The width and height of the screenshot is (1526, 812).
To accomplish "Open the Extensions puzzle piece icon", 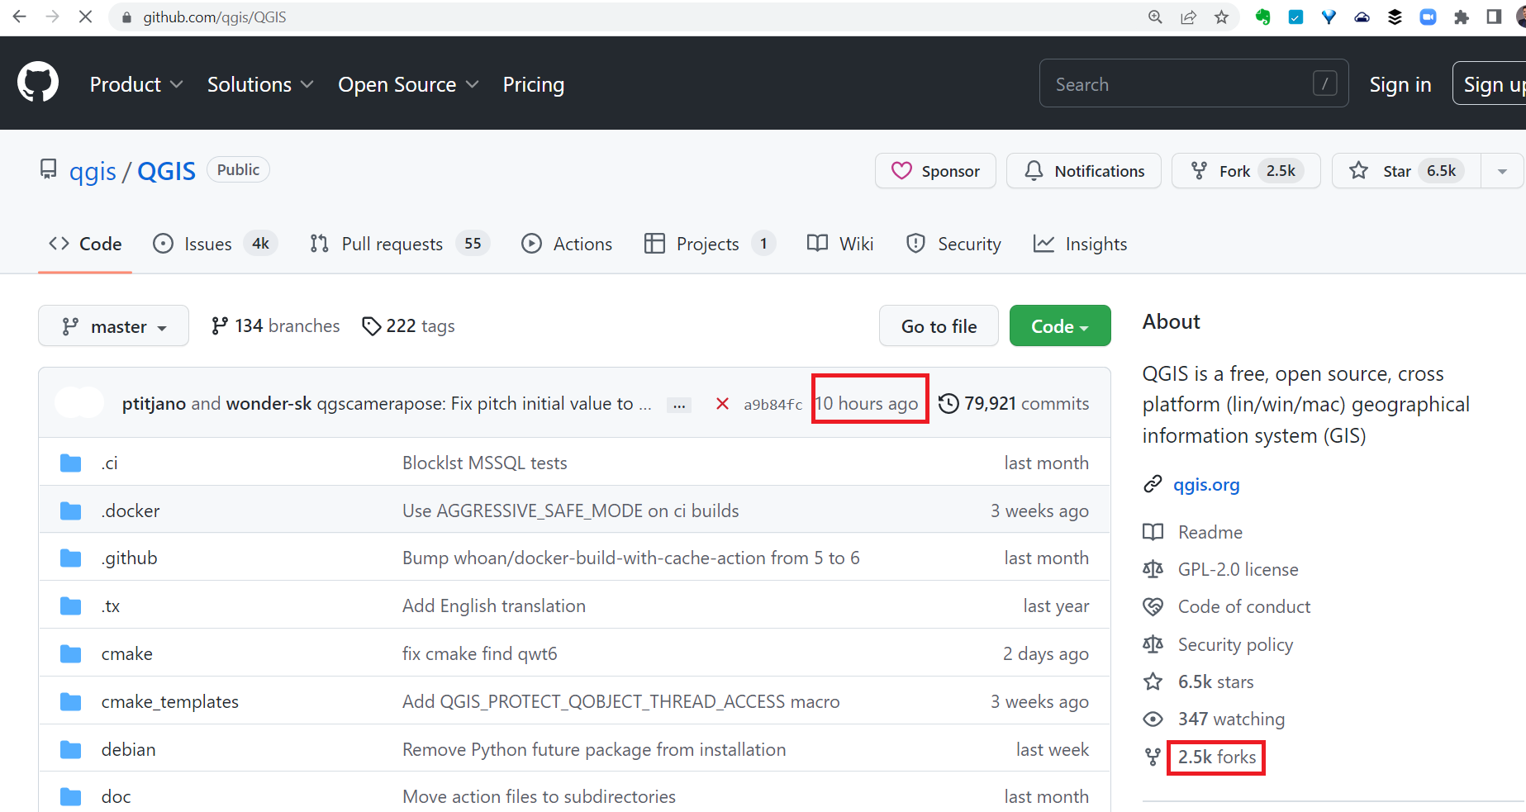I will pyautogui.click(x=1461, y=17).
